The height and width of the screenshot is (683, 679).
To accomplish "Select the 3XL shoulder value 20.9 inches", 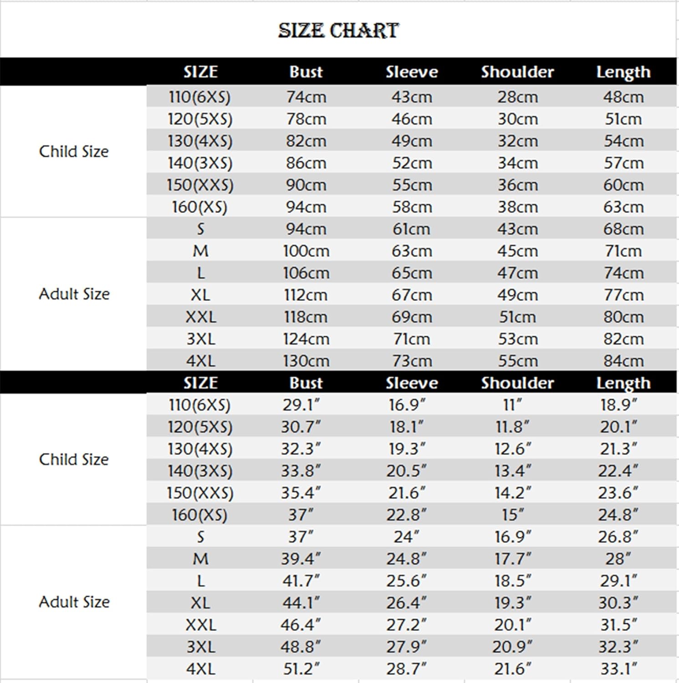I will point(512,647).
